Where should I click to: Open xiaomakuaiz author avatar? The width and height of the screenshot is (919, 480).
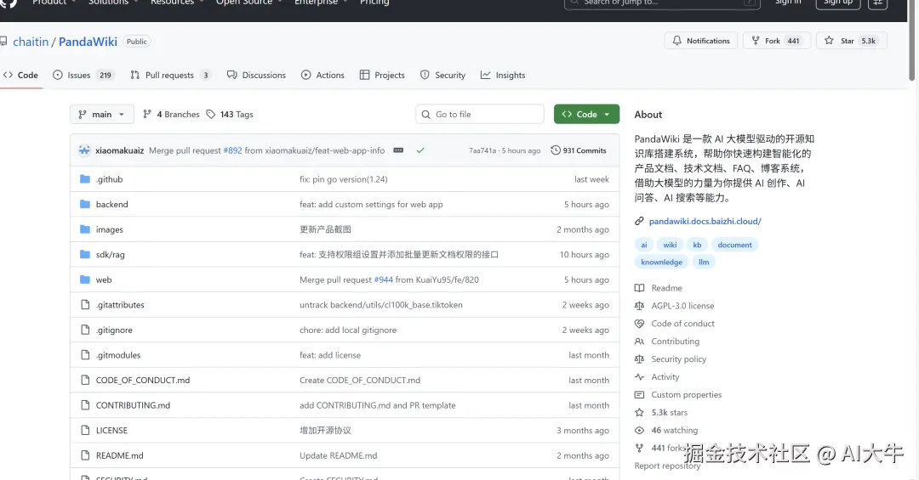pos(84,150)
